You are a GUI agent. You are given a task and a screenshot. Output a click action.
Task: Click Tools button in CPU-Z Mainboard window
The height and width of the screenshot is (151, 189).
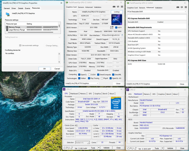(157, 148)
